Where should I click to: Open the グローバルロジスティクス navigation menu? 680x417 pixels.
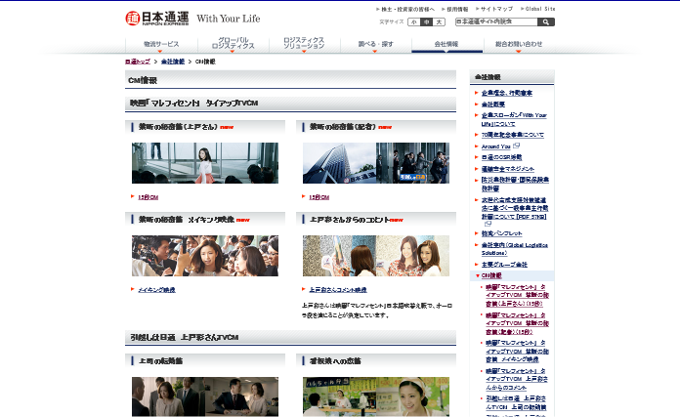pos(233,44)
